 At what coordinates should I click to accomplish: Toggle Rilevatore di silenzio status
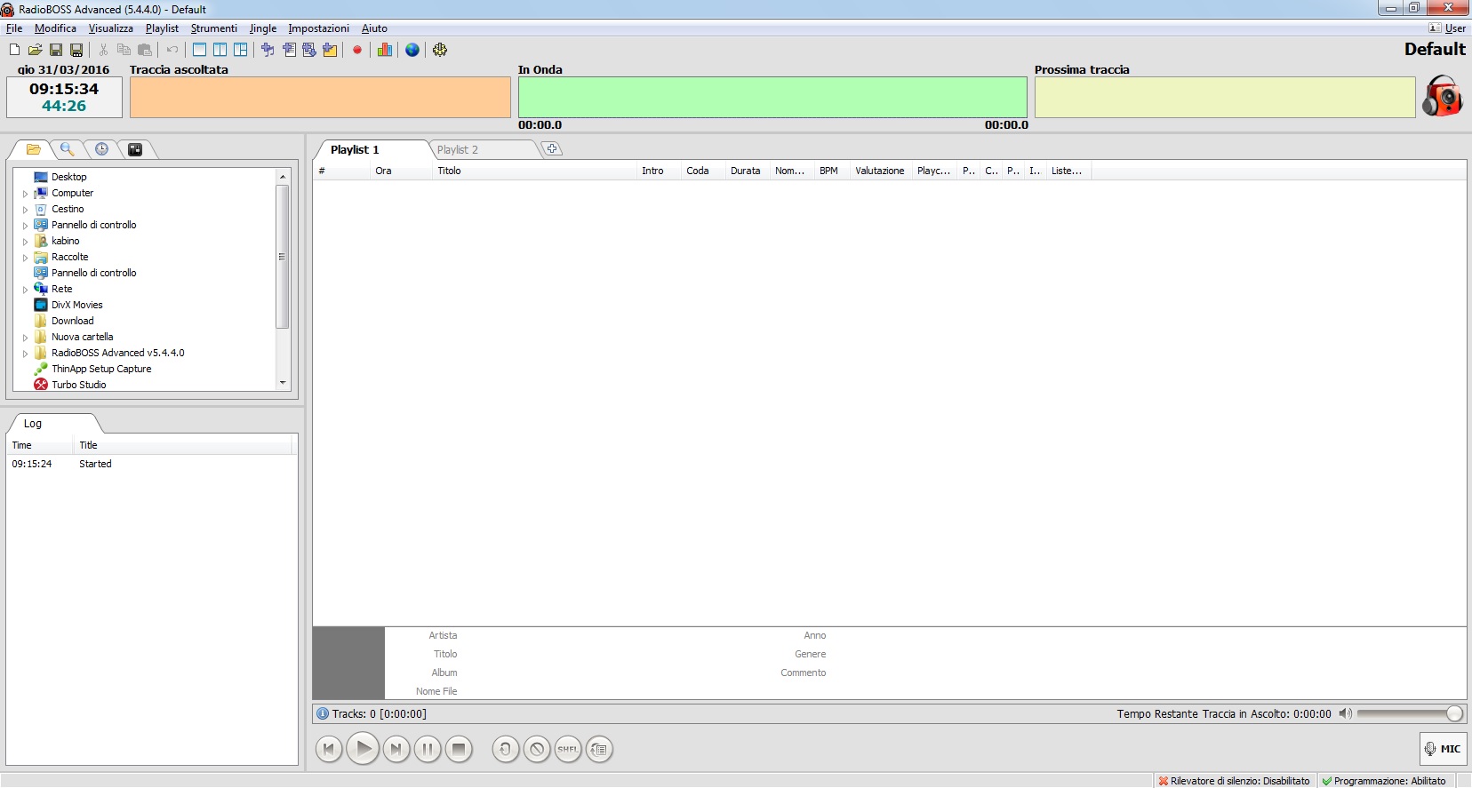(1235, 781)
